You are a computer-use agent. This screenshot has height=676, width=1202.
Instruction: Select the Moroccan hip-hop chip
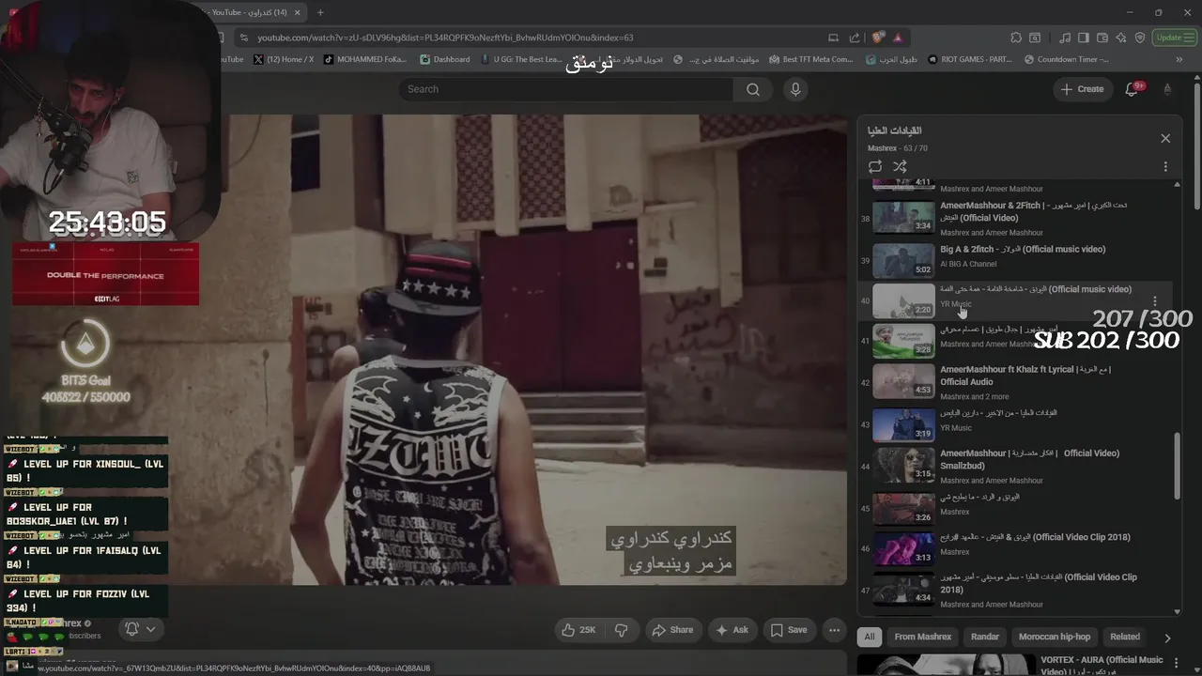pyautogui.click(x=1055, y=637)
